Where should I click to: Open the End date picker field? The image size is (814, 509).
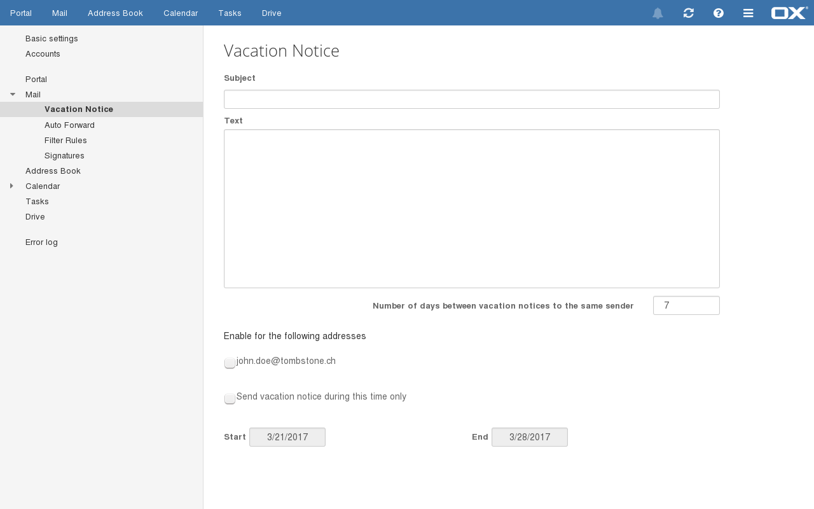click(x=529, y=437)
